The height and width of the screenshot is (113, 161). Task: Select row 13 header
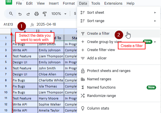[6, 110]
